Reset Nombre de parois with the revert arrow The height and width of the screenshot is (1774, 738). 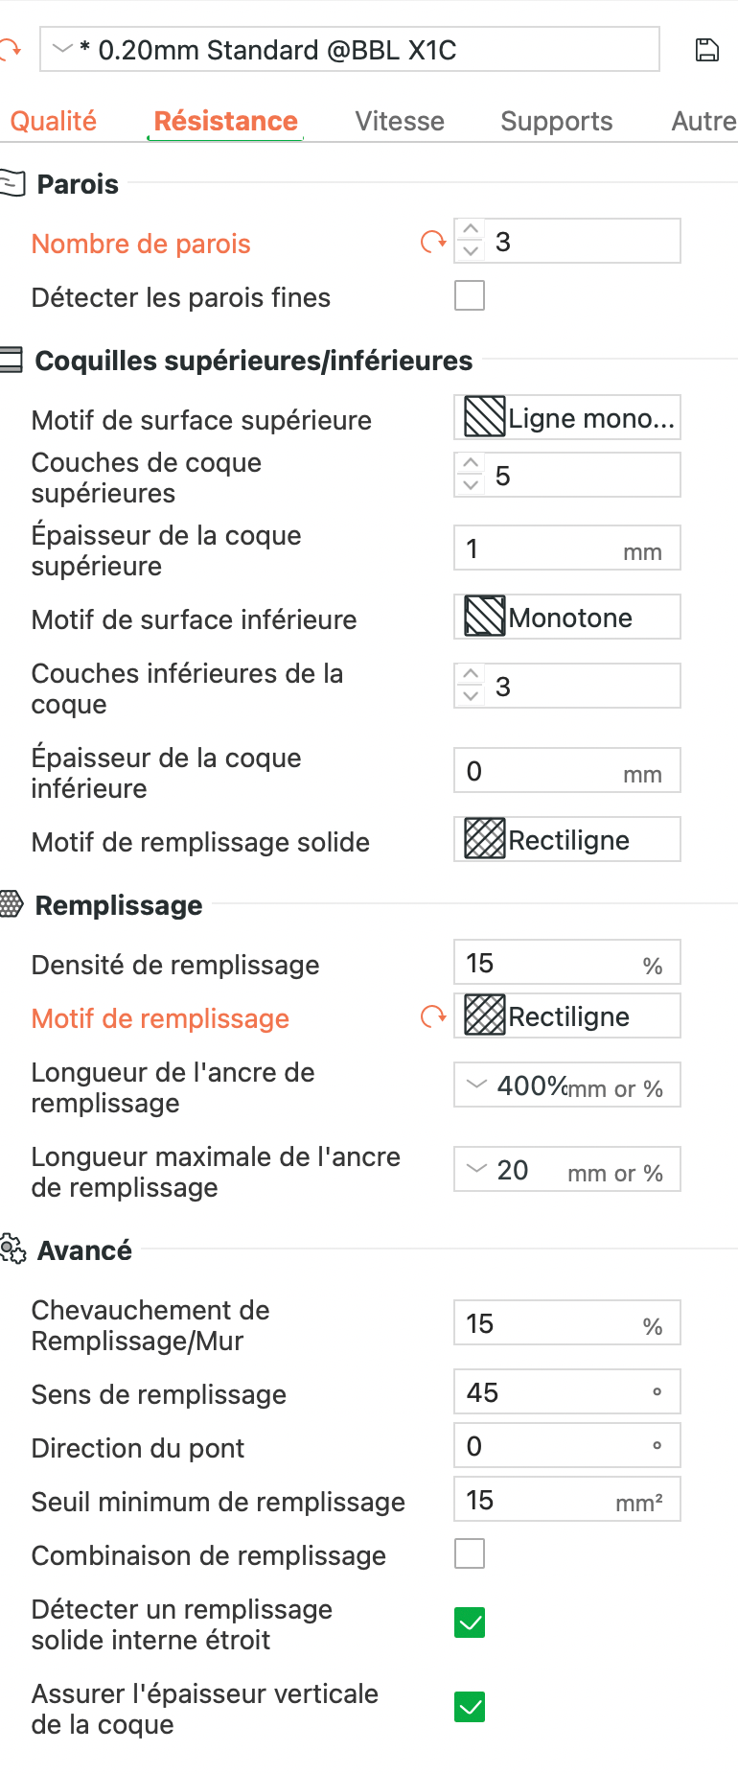click(x=433, y=242)
